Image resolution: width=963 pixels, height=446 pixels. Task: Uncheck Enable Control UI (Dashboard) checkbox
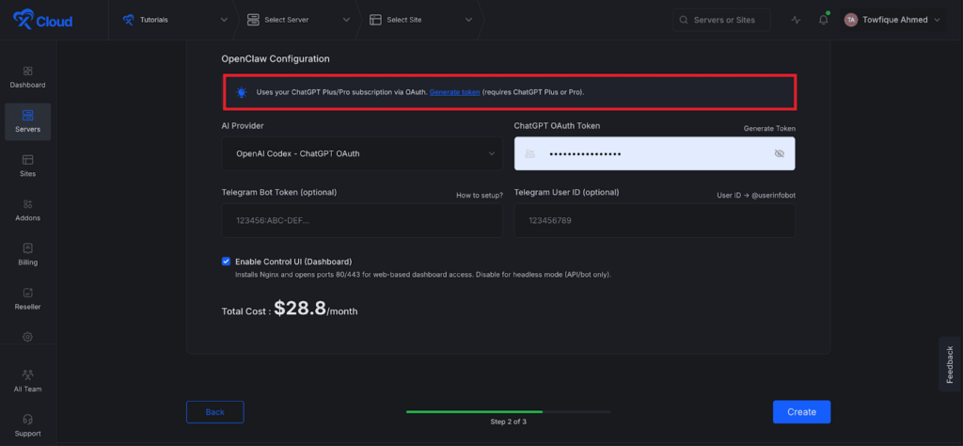tap(226, 262)
